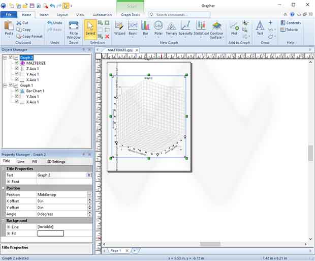Collapse the Title Properties section

(x=3, y=168)
